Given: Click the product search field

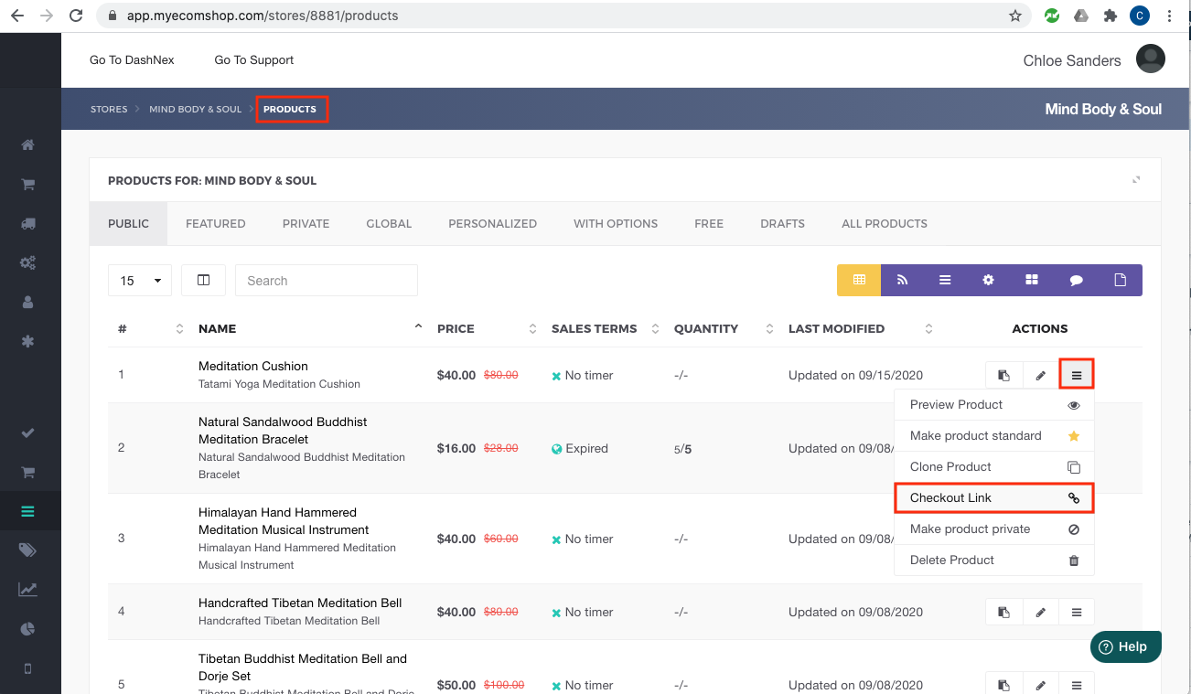Looking at the screenshot, I should pyautogui.click(x=327, y=281).
